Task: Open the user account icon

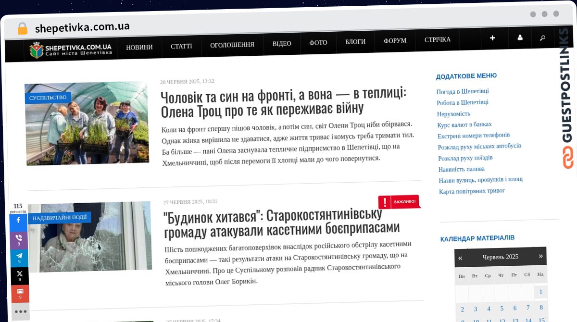Action: (x=520, y=38)
